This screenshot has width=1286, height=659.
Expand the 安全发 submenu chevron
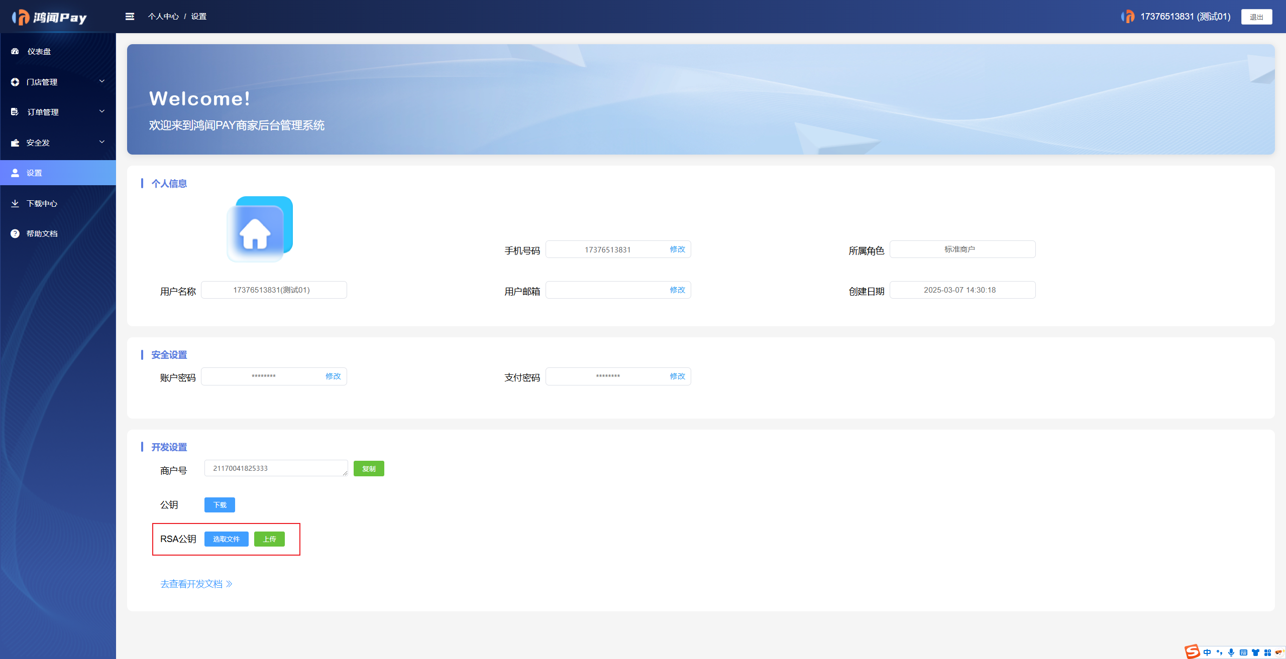pyautogui.click(x=102, y=142)
